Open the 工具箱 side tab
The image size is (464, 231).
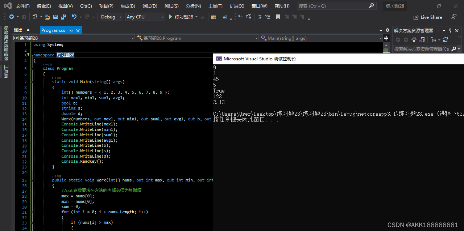coord(6,72)
